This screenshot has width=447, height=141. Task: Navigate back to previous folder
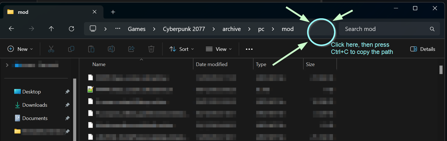click(11, 29)
